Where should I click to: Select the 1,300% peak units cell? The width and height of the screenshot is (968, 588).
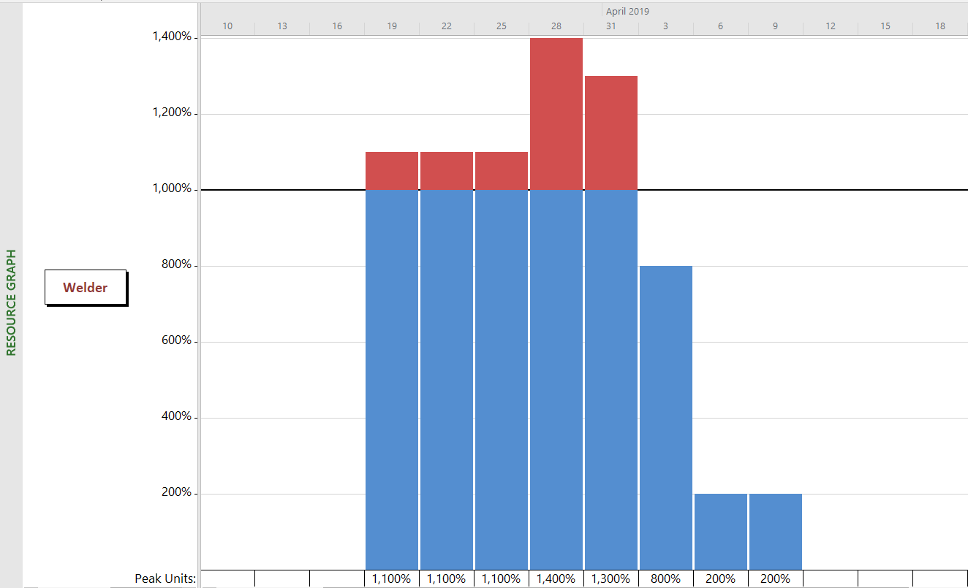(611, 579)
